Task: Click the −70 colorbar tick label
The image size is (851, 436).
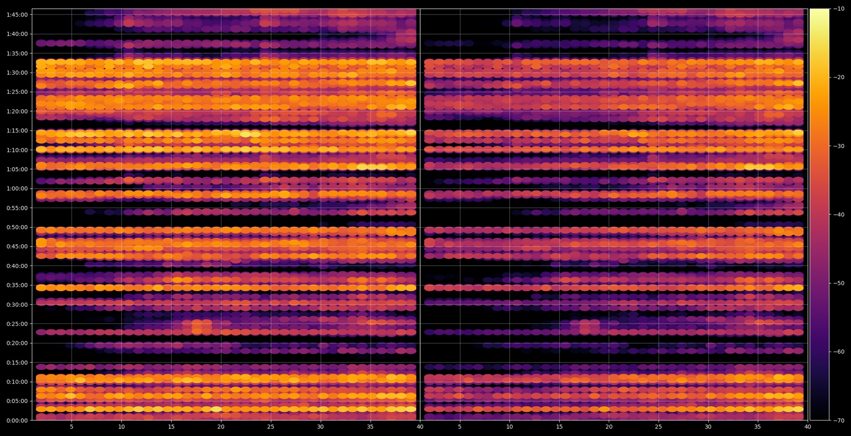Action: [x=839, y=421]
